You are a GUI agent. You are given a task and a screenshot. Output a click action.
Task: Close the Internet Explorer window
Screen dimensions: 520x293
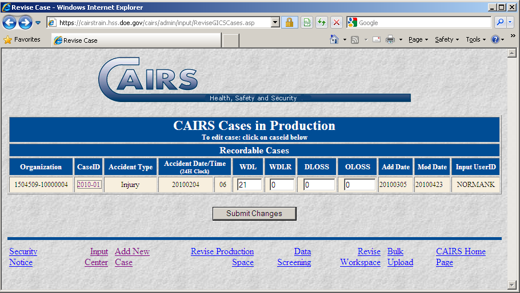511,7
